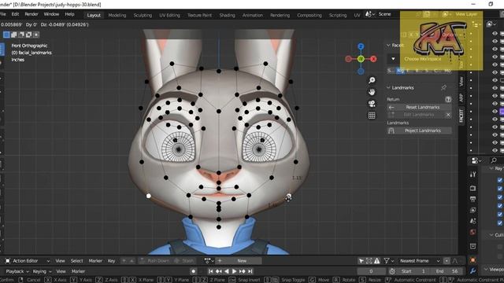Collapse the Viewport section in properties
Viewport: 504px width, 283px height.
tap(487, 270)
